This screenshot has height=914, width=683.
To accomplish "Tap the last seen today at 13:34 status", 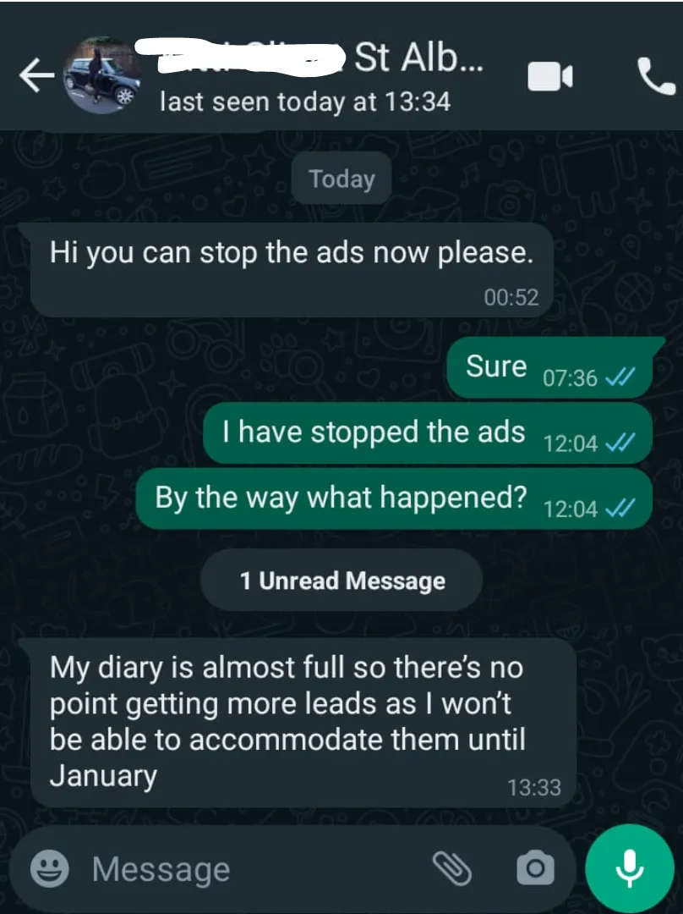I will (x=305, y=102).
